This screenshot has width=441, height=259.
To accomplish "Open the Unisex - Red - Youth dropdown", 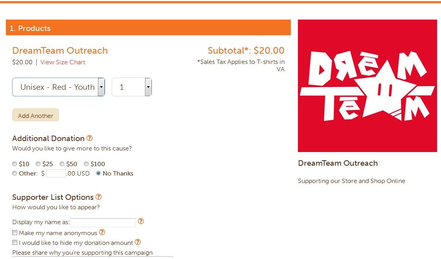I will pos(58,87).
